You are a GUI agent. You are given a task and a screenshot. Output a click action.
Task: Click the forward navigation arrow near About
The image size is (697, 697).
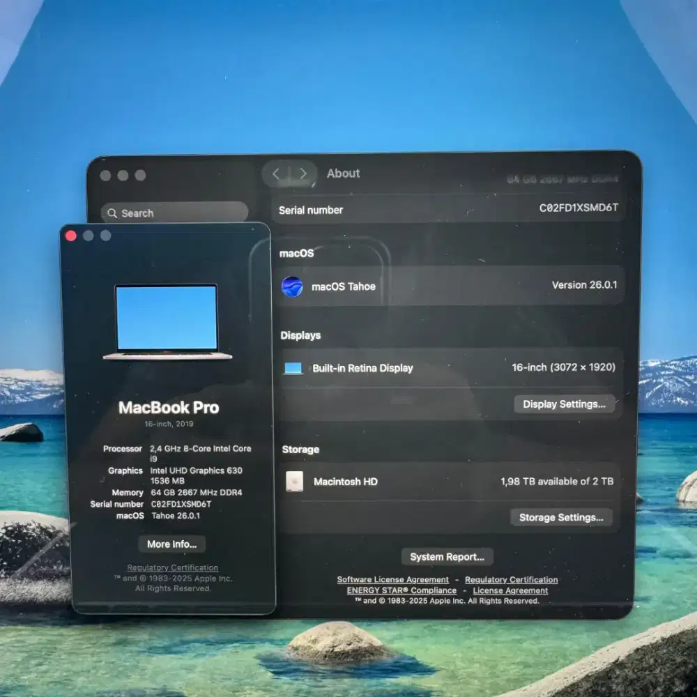pyautogui.click(x=304, y=173)
